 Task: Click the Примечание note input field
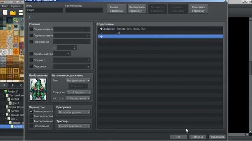click(84, 10)
